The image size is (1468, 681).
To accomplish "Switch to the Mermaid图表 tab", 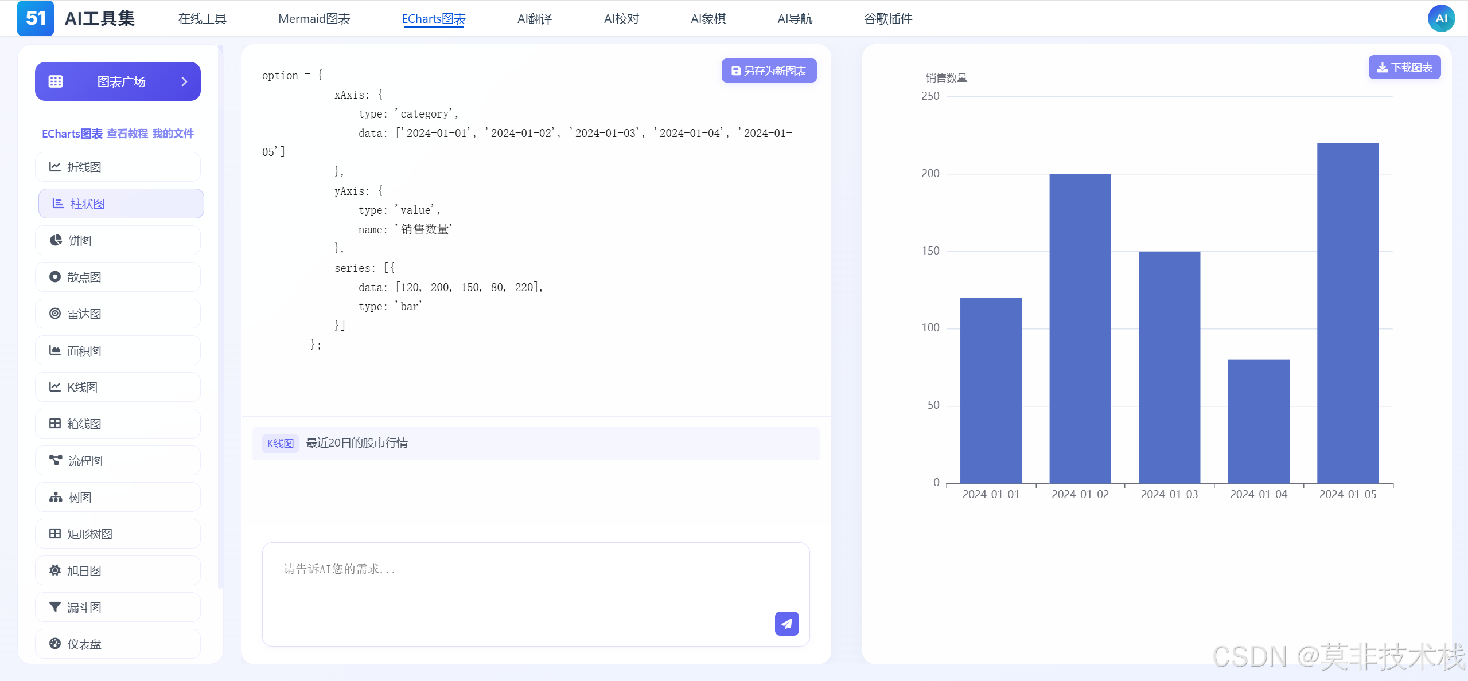I will click(x=314, y=19).
